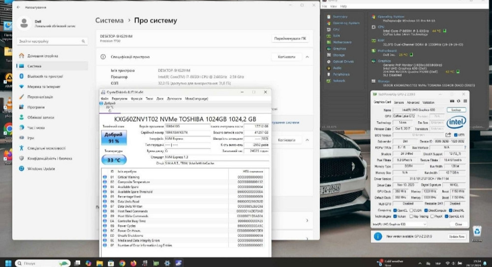Open Домашня сторінка in Settings sidebar
This screenshot has height=267, width=492.
click(42, 56)
